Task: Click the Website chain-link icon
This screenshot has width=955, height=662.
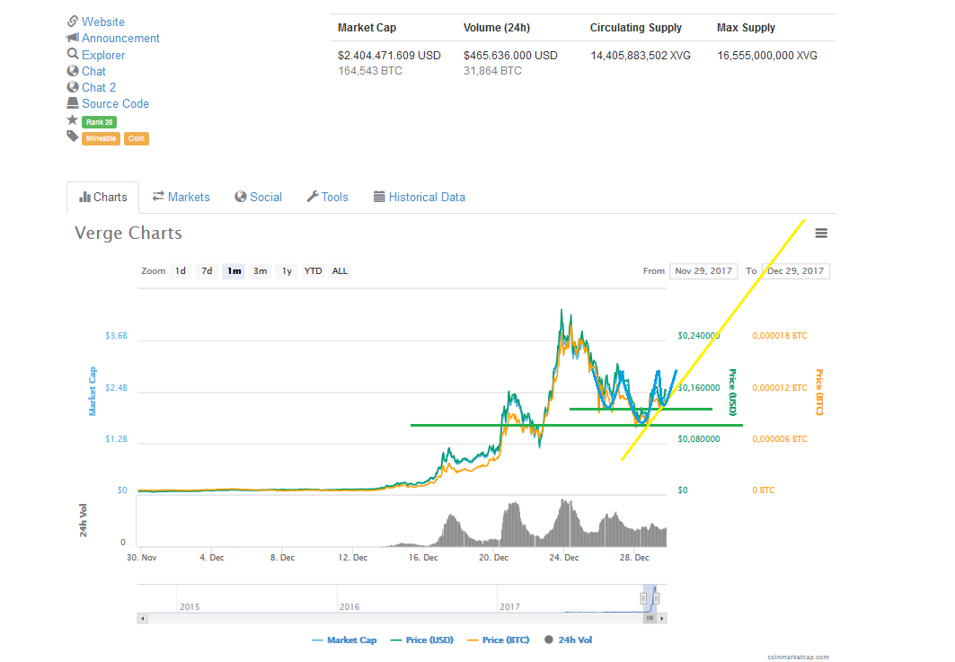Action: (x=73, y=21)
